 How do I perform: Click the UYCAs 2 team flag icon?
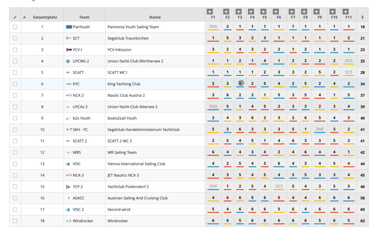pos(69,107)
